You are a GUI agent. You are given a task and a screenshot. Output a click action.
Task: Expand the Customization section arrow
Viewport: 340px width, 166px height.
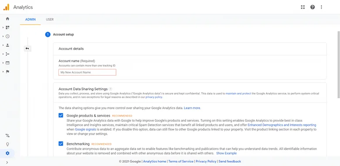pyautogui.click(x=3, y=27)
